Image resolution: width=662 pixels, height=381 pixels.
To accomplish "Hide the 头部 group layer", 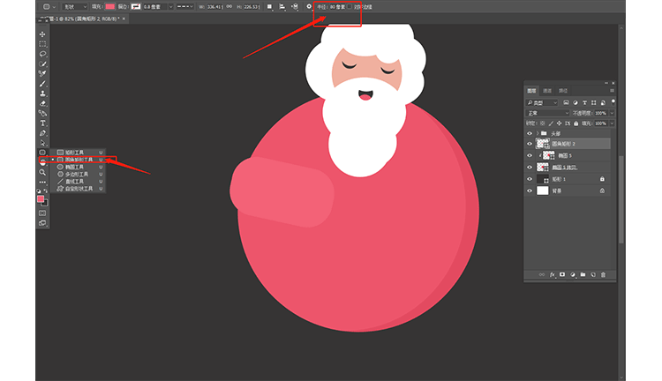I will [530, 133].
